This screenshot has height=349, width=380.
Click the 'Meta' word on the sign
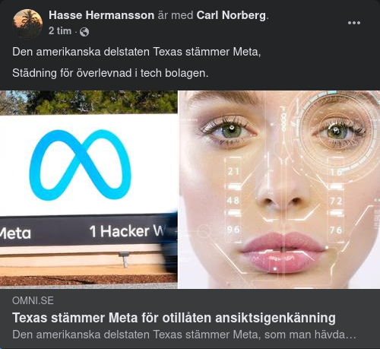(15, 233)
